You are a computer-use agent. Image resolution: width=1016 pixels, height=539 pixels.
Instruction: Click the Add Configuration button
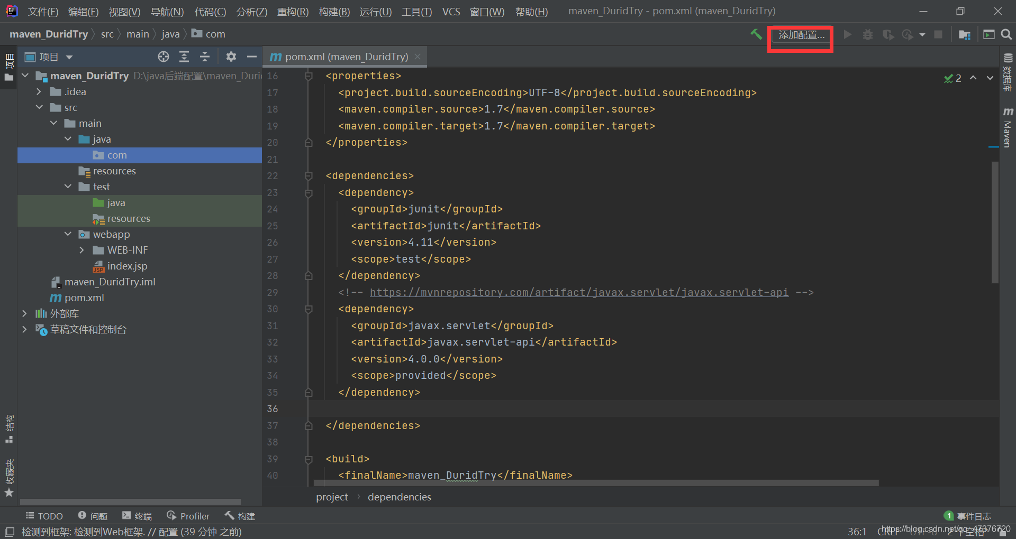click(801, 35)
